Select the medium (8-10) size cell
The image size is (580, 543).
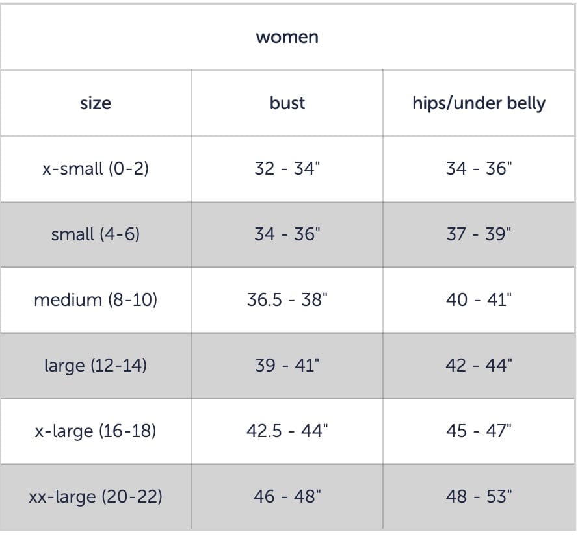[96, 300]
